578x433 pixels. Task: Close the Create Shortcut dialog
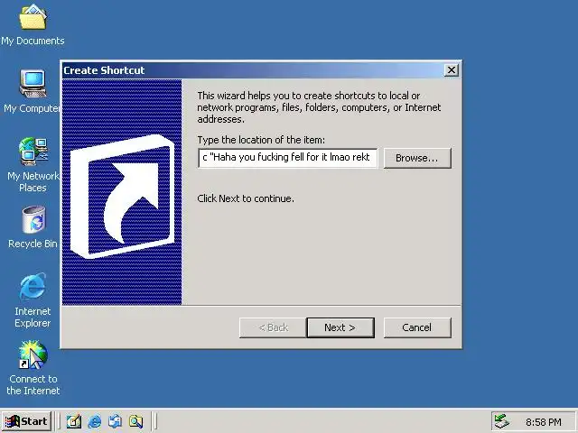[x=452, y=70]
